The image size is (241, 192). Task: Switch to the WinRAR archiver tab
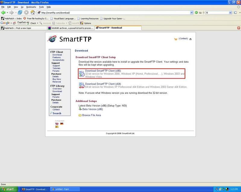pyautogui.click(x=71, y=28)
